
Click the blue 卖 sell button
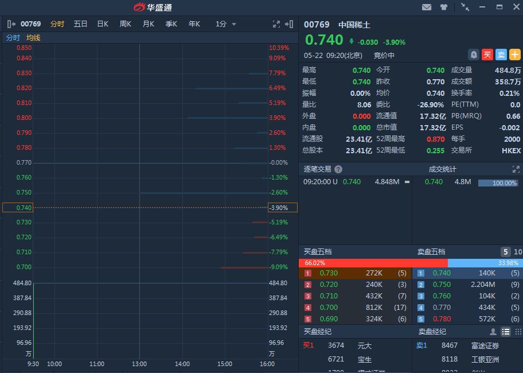(501, 55)
